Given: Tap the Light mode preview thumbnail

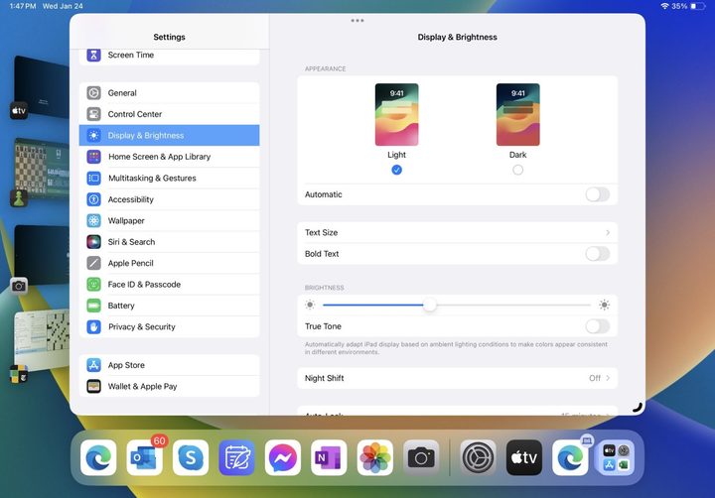Looking at the screenshot, I should point(396,114).
